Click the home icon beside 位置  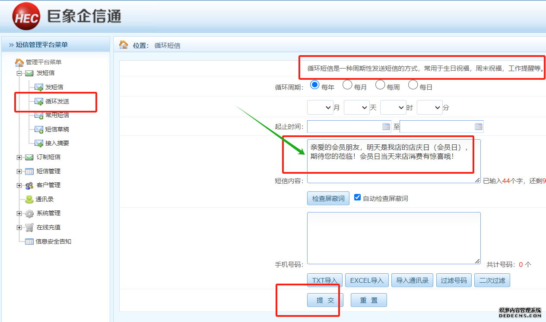pos(124,45)
